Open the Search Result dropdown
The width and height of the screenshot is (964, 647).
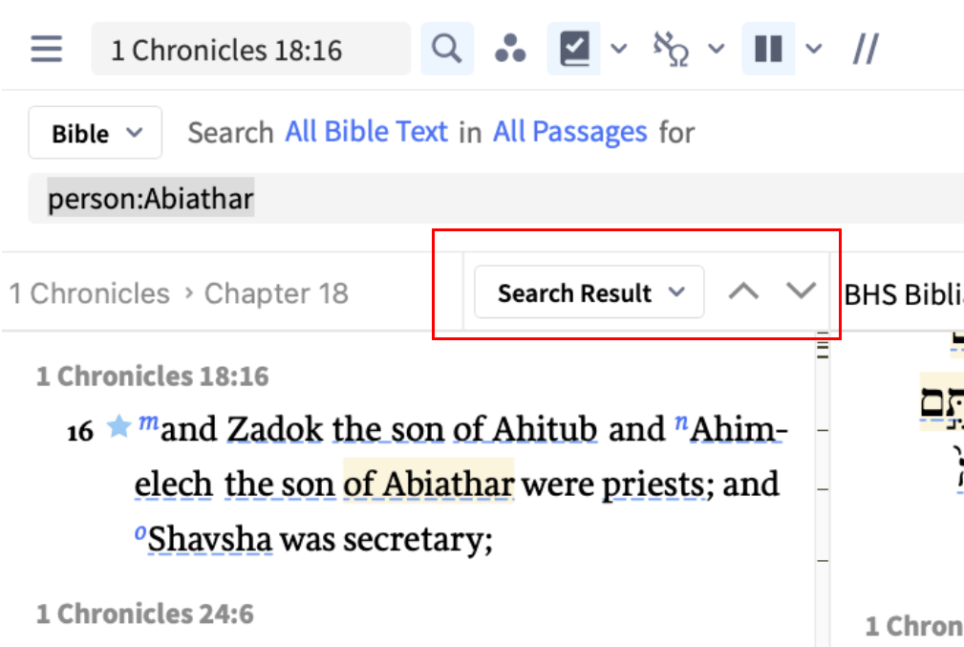[589, 292]
